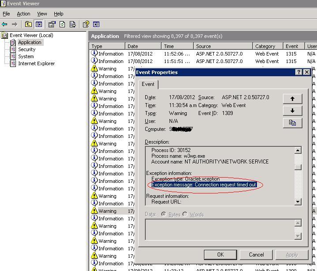The height and width of the screenshot is (271, 317).
Task: Click Data box scrollbar up arrow
Action: 298,223
